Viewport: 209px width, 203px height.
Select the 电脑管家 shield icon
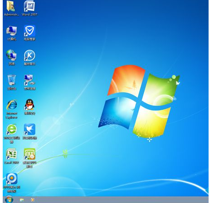click(29, 31)
